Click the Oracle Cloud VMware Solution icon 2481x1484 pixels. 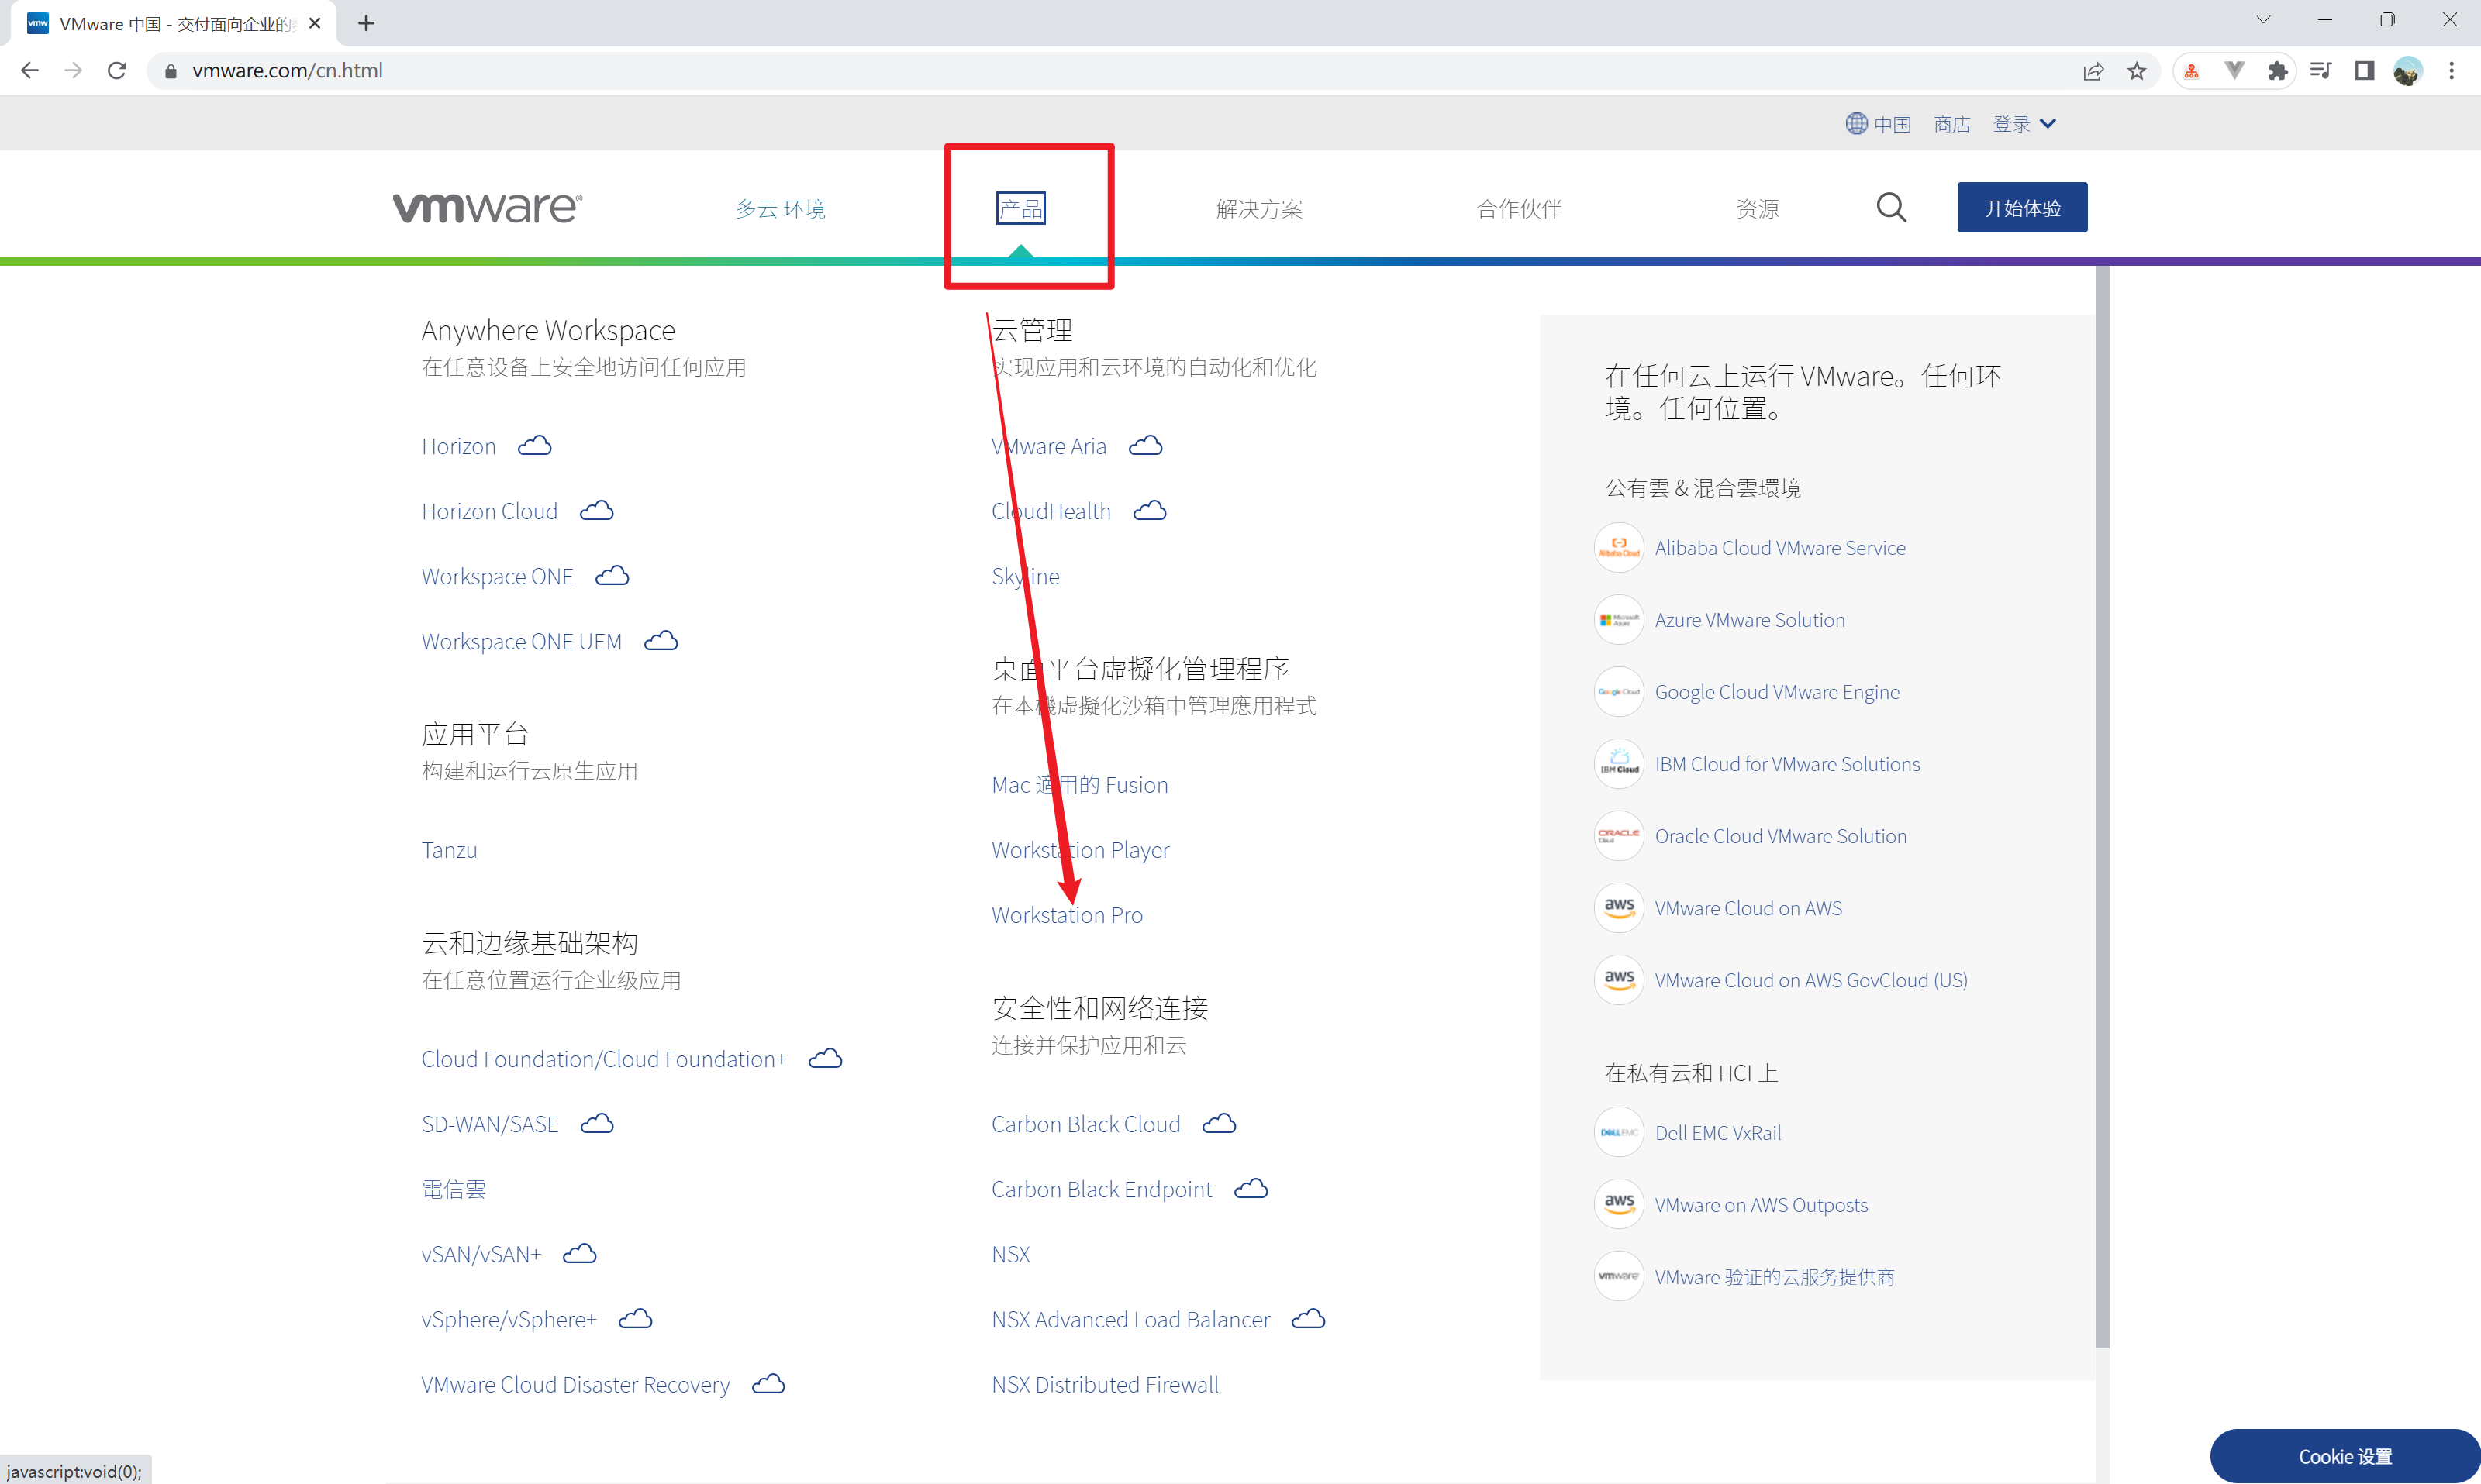[x=1617, y=835]
